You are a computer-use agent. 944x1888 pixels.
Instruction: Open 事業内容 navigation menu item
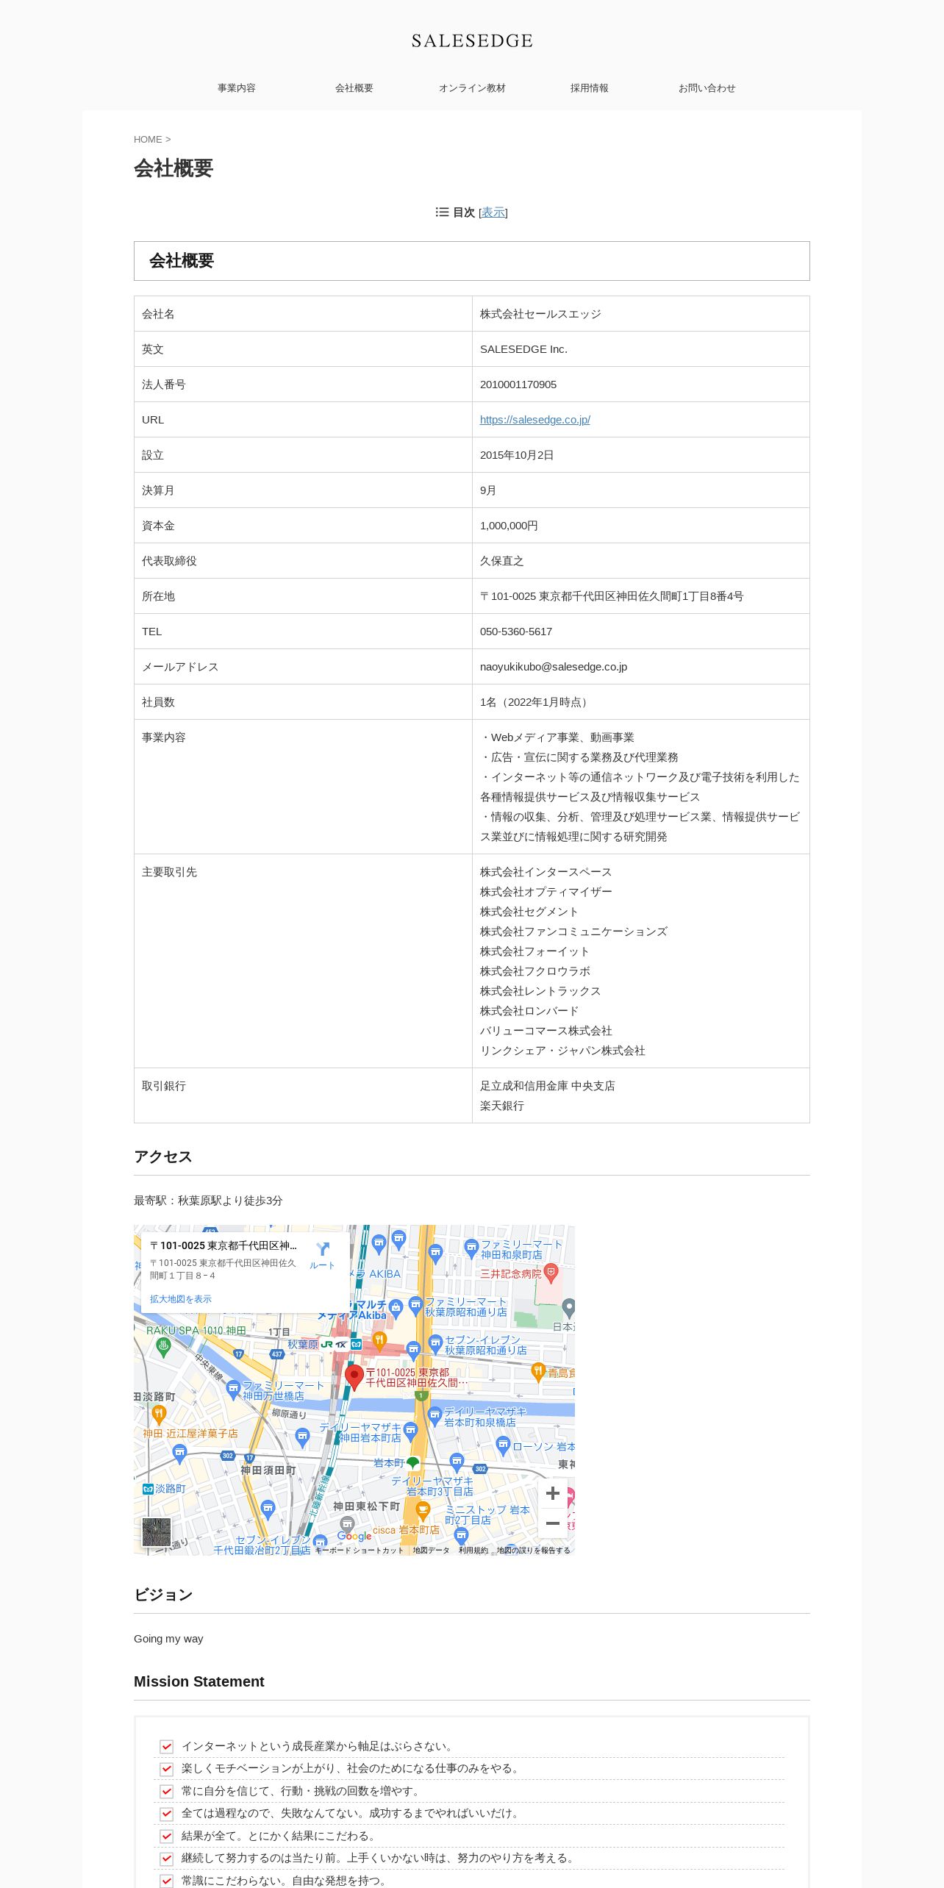click(x=237, y=88)
